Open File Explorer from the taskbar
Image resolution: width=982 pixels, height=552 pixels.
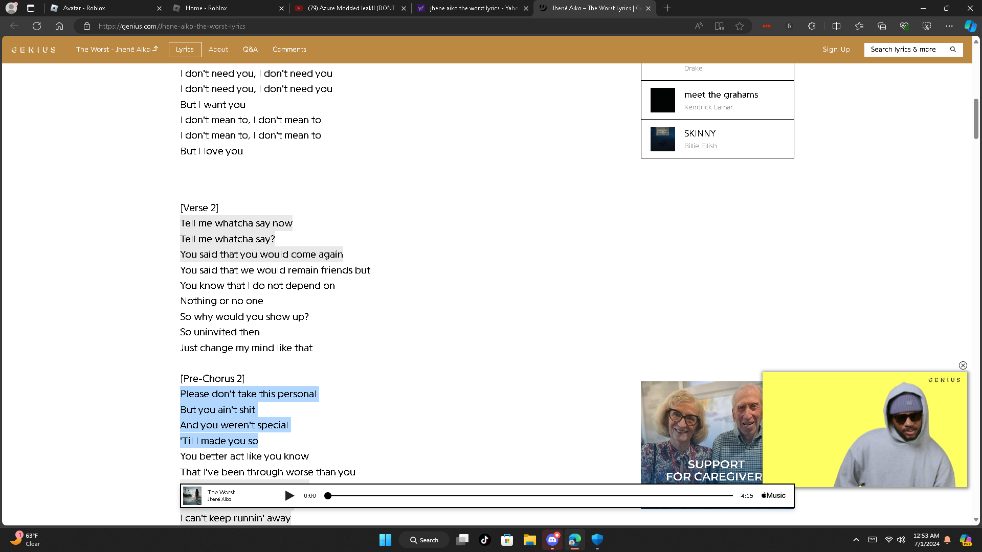[x=530, y=540]
